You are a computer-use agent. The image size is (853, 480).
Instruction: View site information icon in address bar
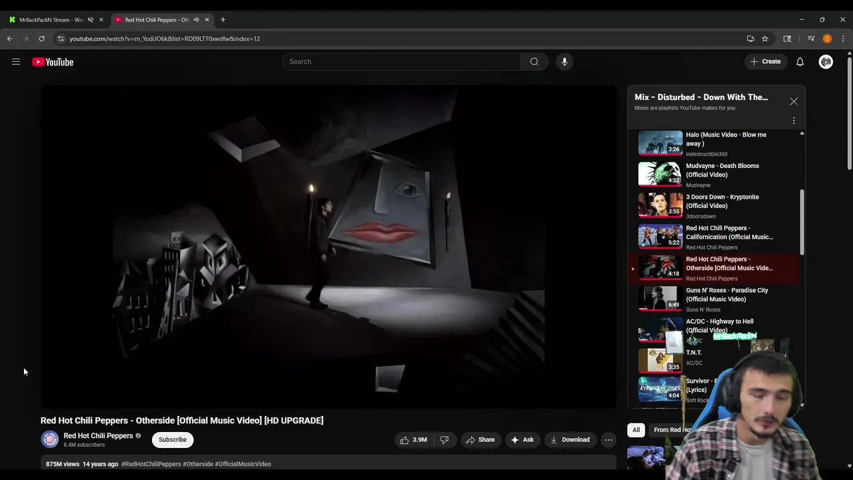point(61,39)
